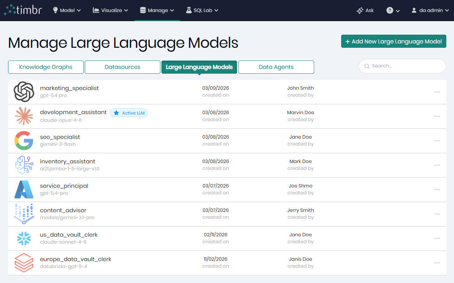Screen dimensions: 454x283
Task: Open the ellipsis menu on marketing_specialist row
Action: [x=437, y=92]
